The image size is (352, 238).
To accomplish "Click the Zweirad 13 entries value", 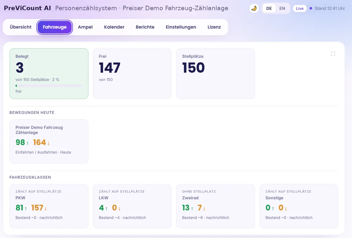I will [186, 208].
